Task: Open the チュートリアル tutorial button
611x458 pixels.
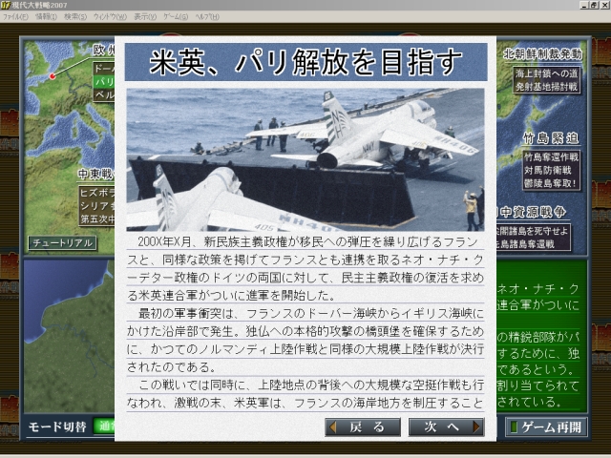Action: tap(62, 243)
